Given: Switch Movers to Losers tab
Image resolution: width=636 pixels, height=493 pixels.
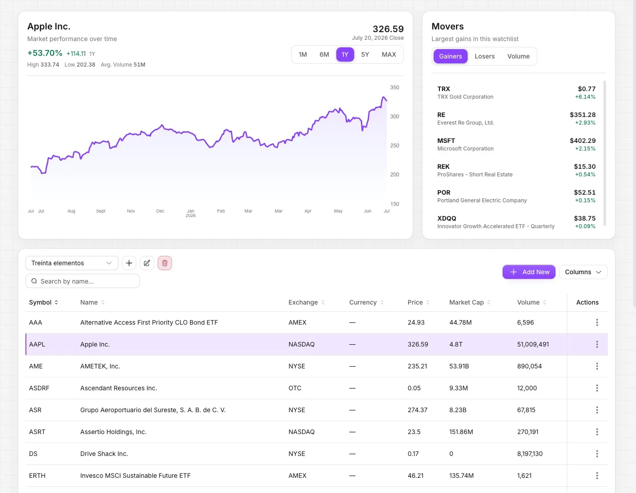Looking at the screenshot, I should [x=485, y=56].
